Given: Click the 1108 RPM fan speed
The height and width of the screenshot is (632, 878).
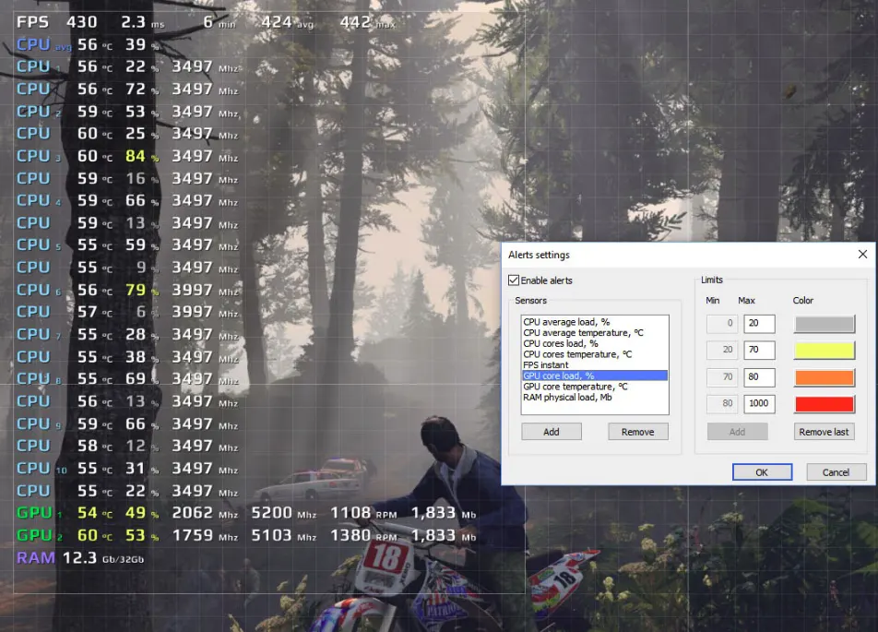Looking at the screenshot, I should point(364,513).
